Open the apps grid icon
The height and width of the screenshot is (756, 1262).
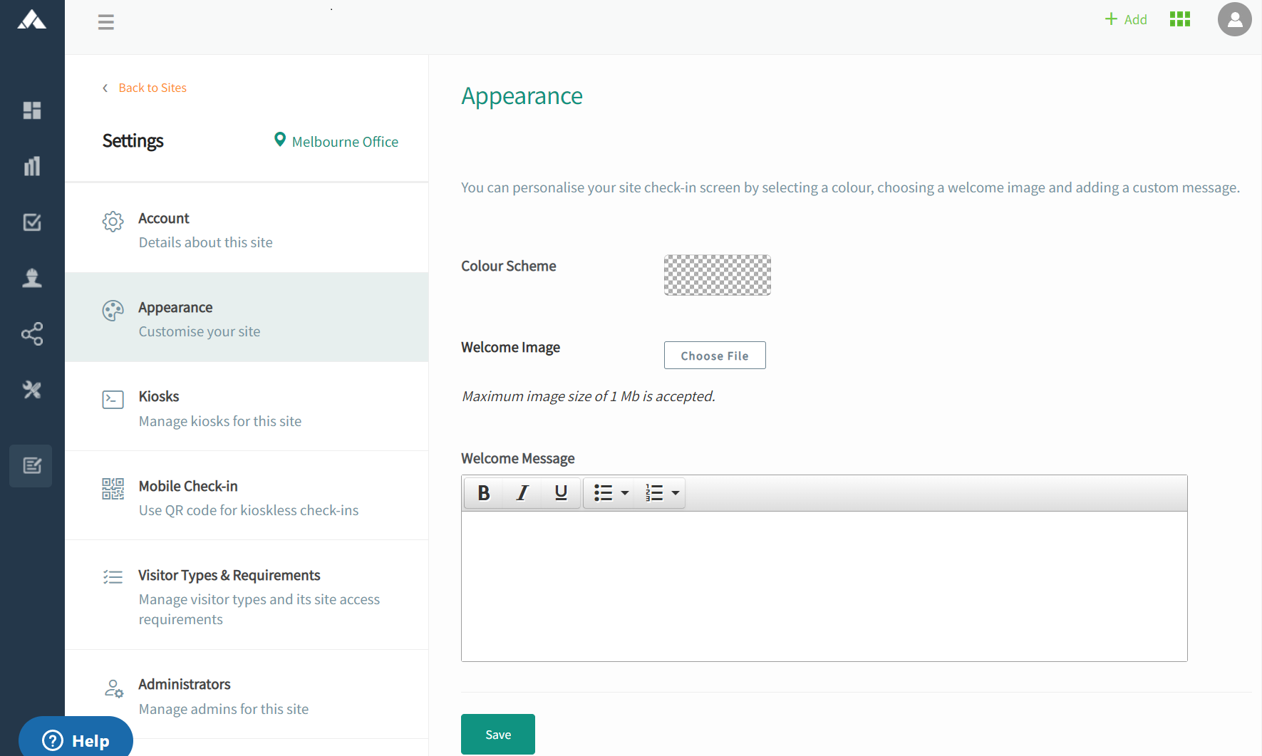(x=1180, y=19)
